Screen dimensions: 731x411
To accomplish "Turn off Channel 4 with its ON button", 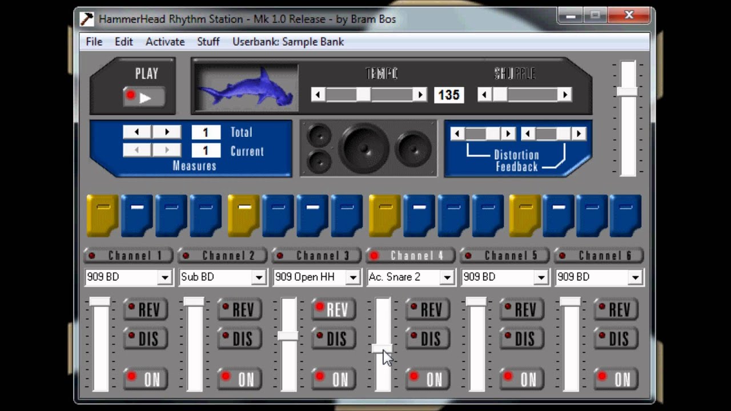I will [428, 378].
